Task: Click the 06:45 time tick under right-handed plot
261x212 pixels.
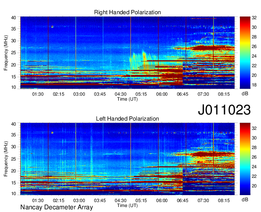Action: click(183, 94)
